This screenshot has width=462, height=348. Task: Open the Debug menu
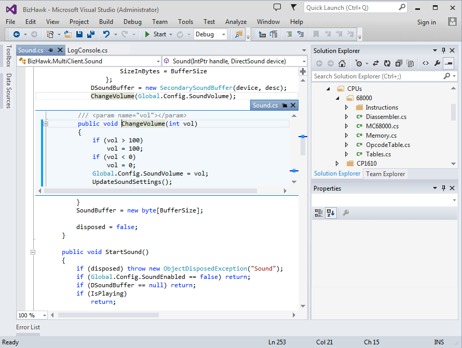132,22
